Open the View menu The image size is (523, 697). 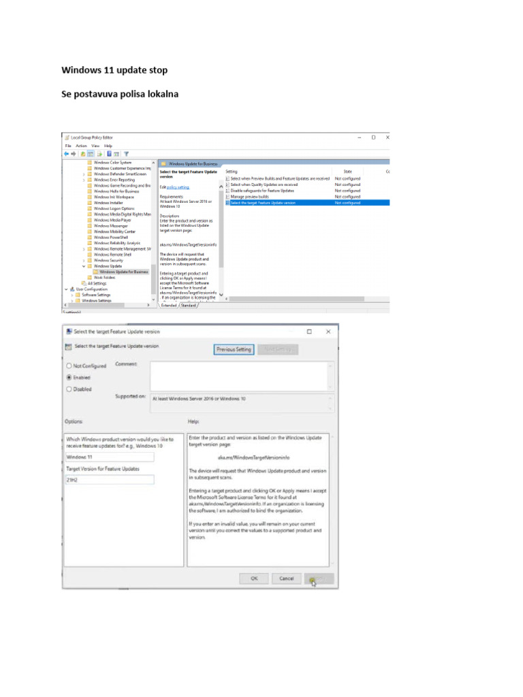pyautogui.click(x=95, y=146)
